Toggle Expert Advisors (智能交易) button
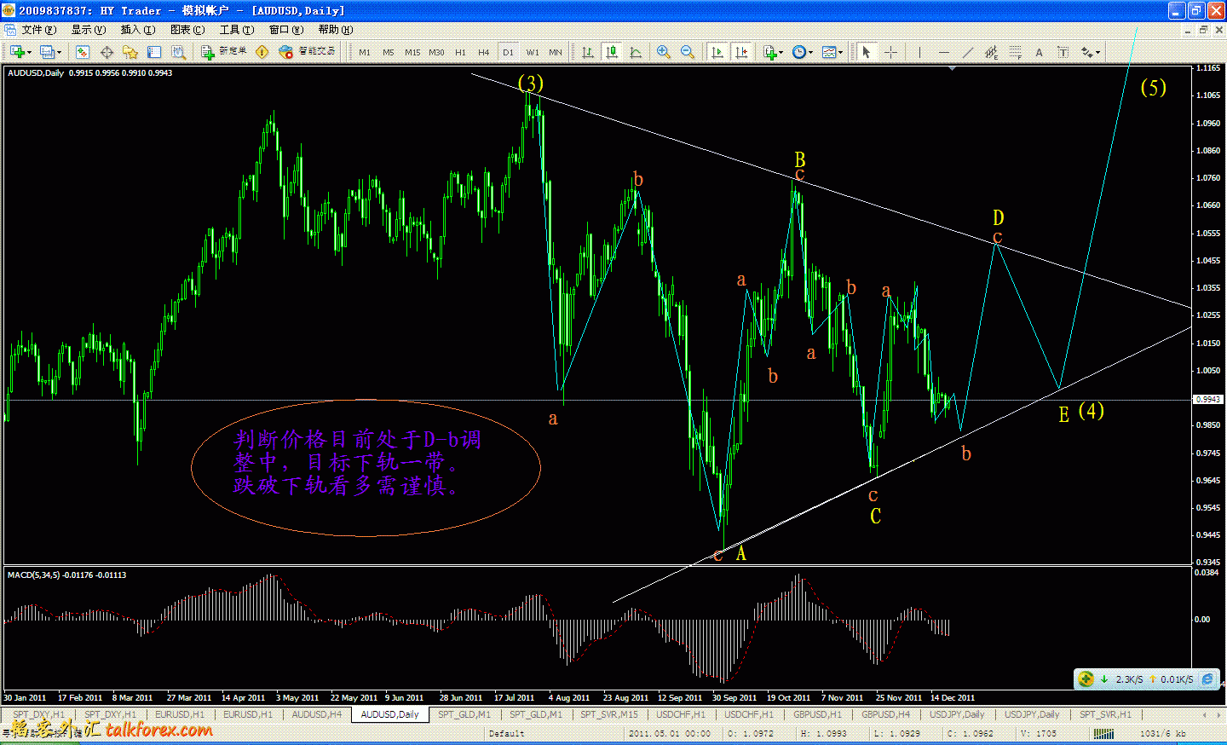 pyautogui.click(x=308, y=52)
